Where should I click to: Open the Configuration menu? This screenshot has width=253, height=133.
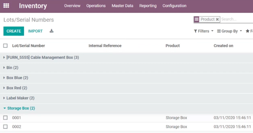pos(174,6)
